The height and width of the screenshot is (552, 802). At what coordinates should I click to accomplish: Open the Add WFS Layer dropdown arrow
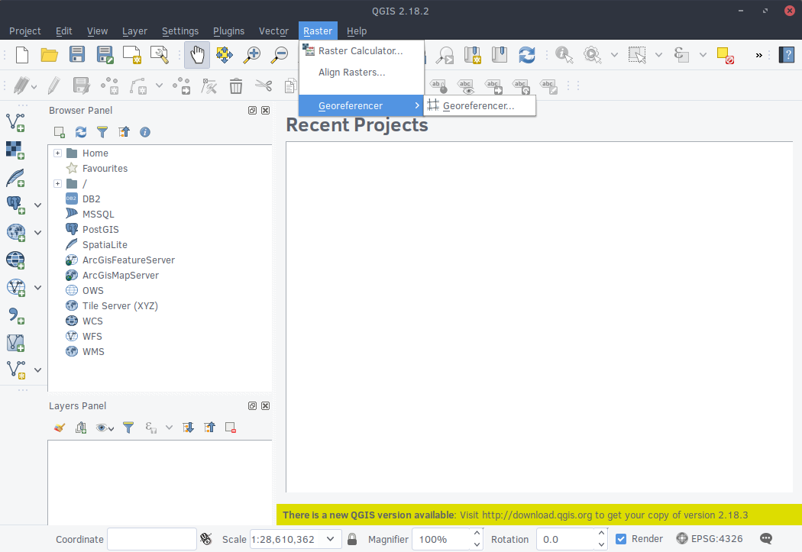38,288
